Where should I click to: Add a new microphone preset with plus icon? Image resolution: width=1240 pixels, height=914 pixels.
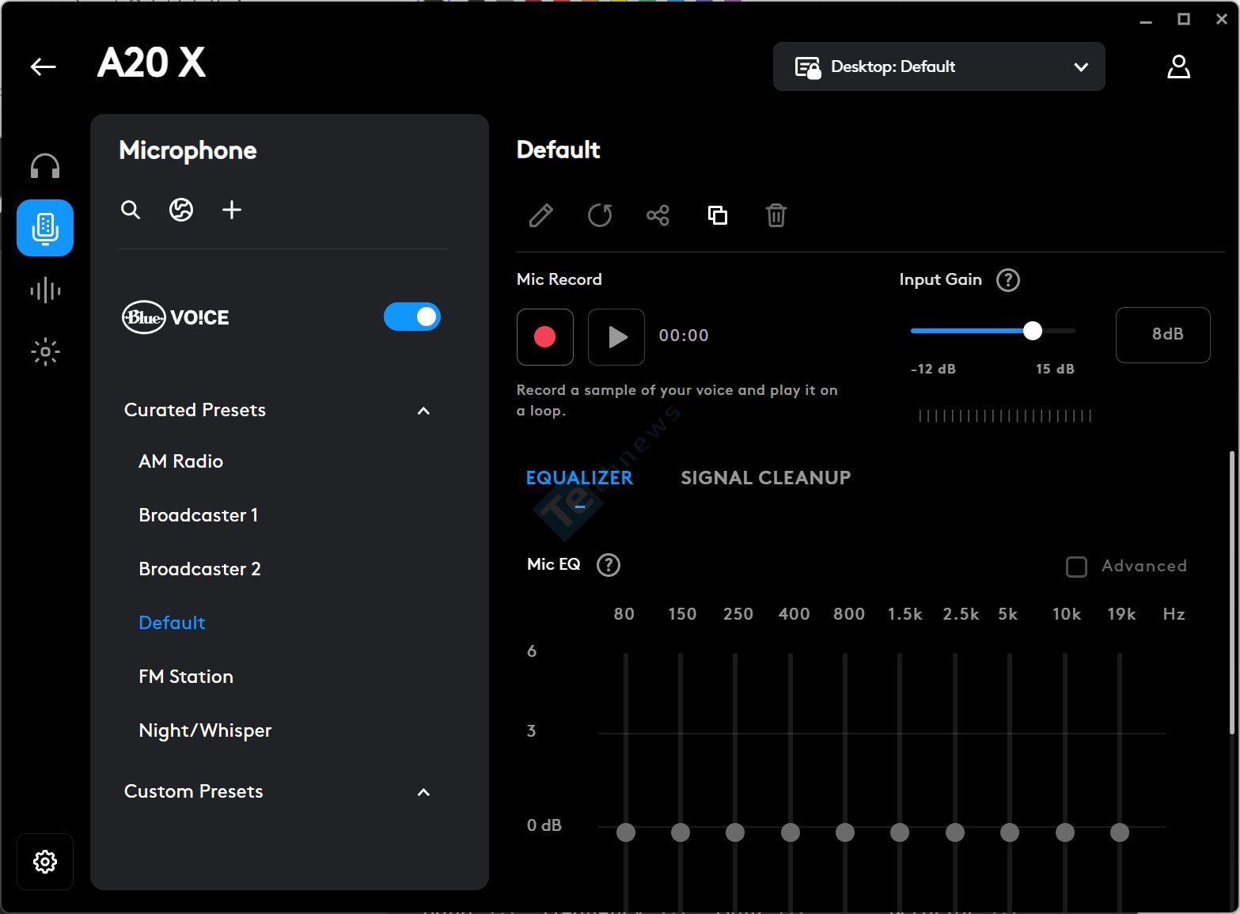(231, 210)
